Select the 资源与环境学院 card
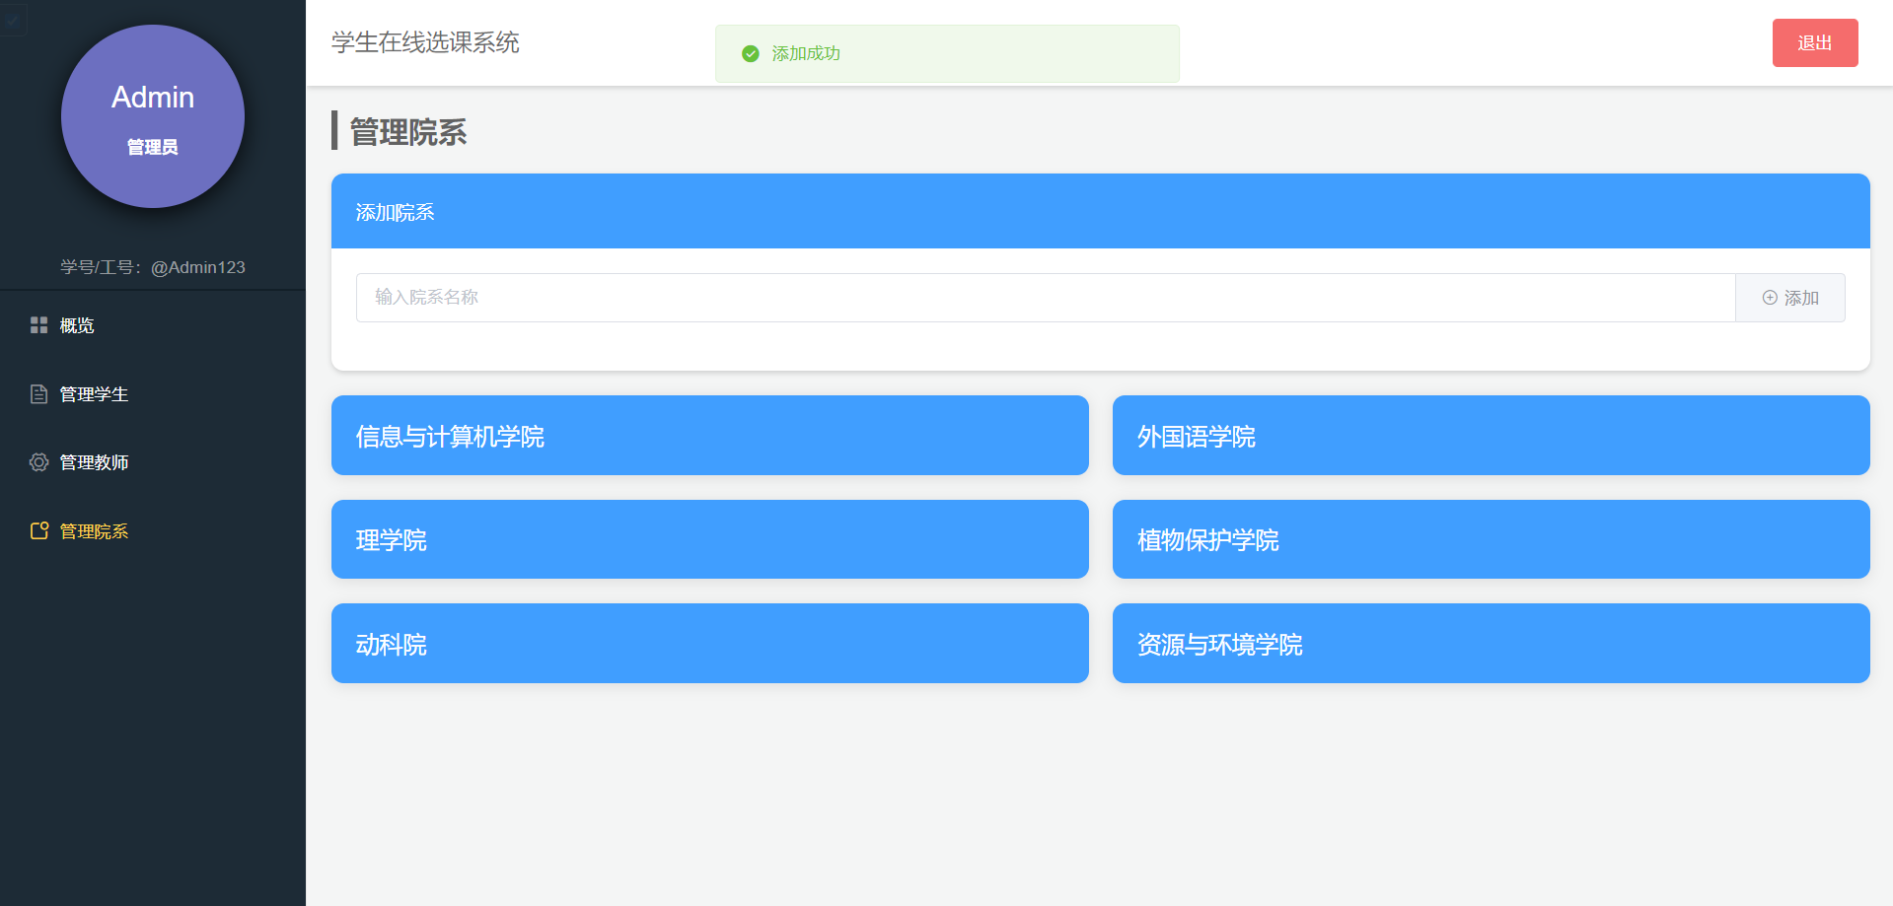This screenshot has width=1893, height=906. pos(1492,644)
